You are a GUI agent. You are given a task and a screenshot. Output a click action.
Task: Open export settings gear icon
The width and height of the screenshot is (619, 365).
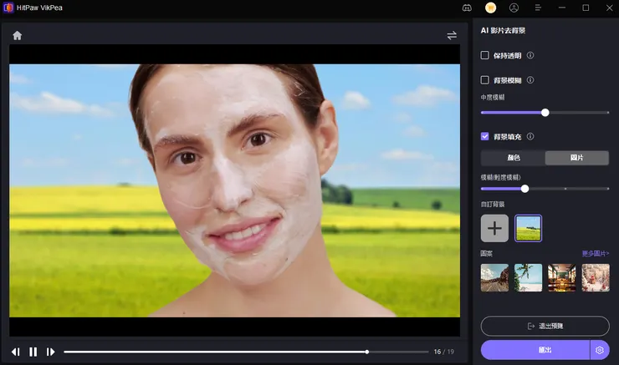pyautogui.click(x=600, y=350)
